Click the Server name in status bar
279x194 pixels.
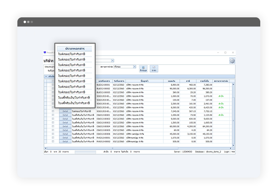[x=183, y=152]
